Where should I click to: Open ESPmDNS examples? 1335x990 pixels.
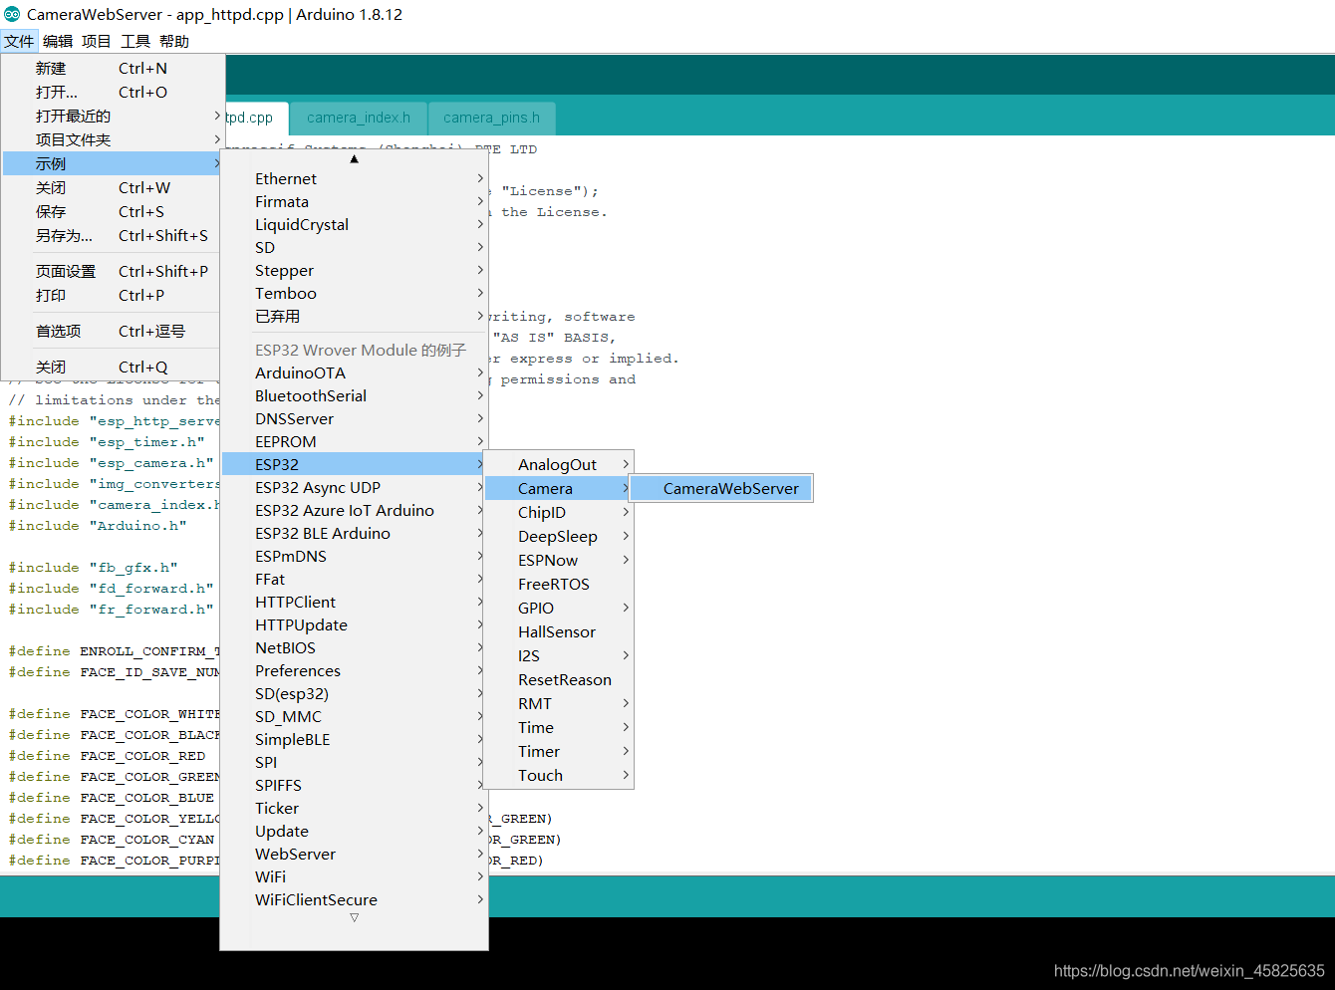pos(354,556)
